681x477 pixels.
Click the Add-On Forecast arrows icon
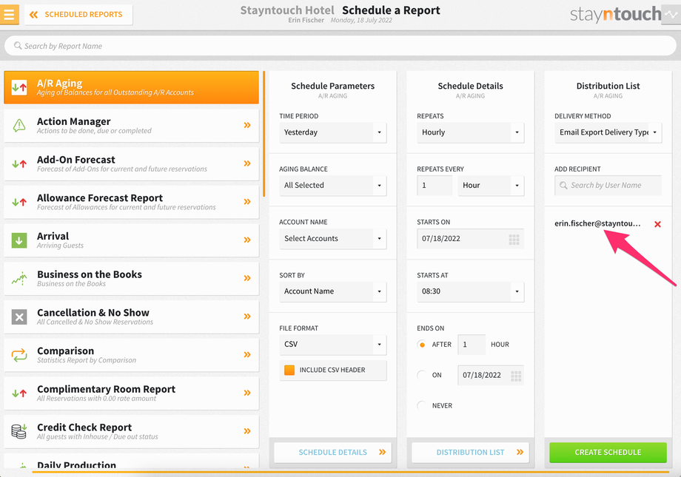tap(19, 163)
